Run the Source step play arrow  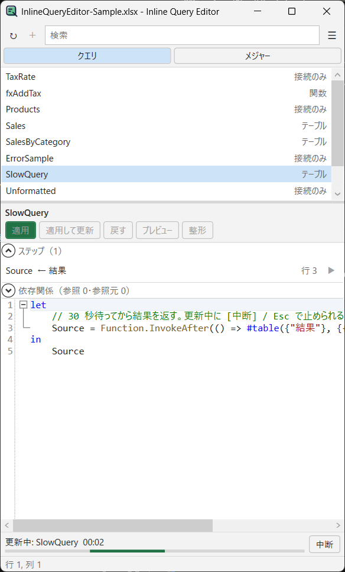(331, 270)
